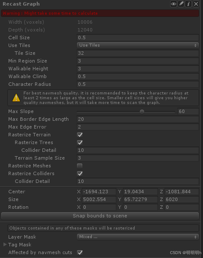Edit the Size Y value

click(140, 199)
